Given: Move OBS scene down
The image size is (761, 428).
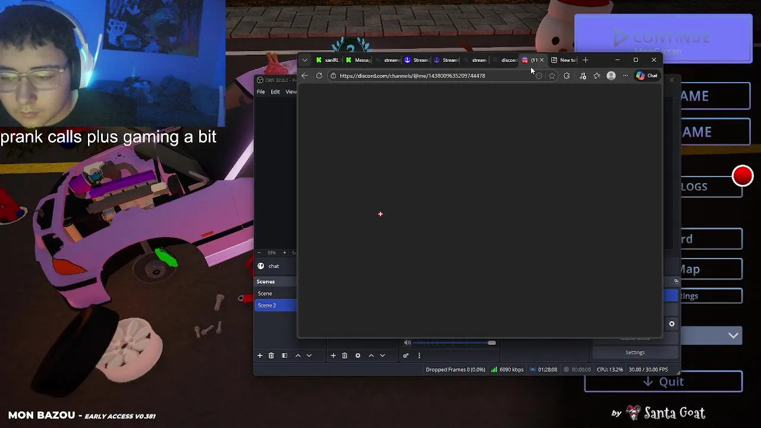Looking at the screenshot, I should [x=309, y=355].
